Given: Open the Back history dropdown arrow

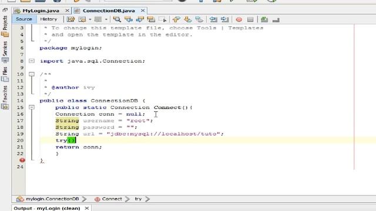Looking at the screenshot, I should tap(90, 19).
